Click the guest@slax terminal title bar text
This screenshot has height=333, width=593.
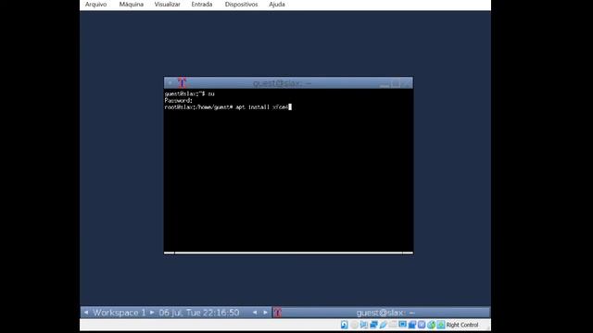(282, 83)
